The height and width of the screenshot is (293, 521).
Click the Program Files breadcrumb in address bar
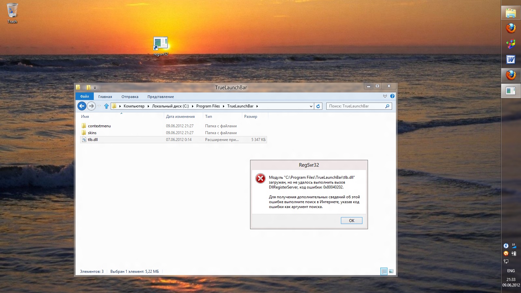point(208,106)
